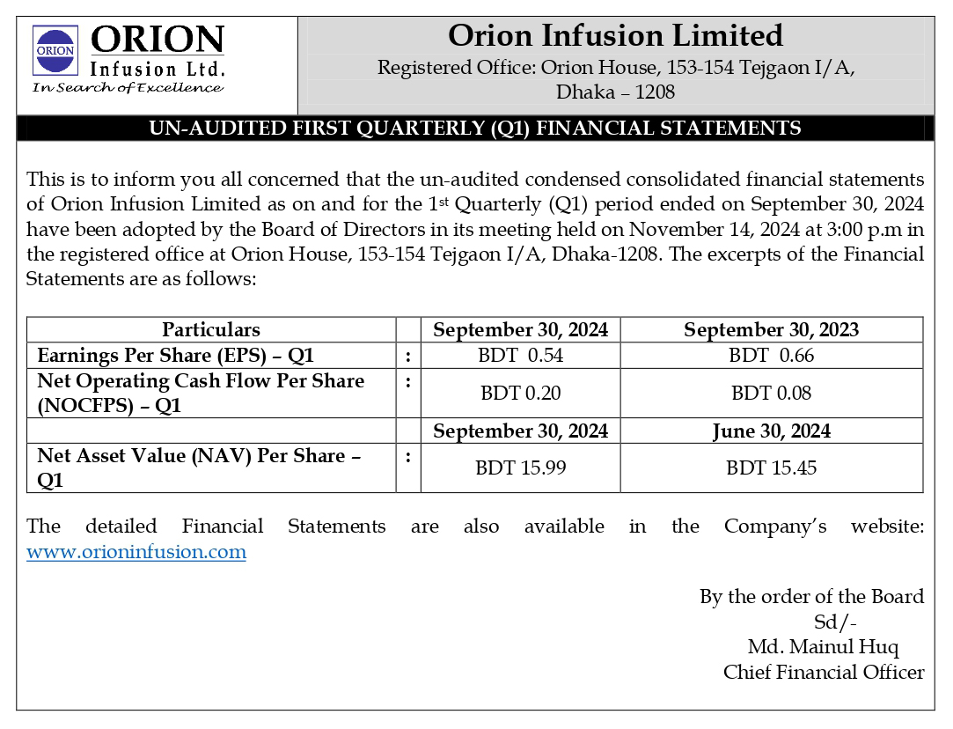Click the In Search of Excellence tagline

coord(128,87)
